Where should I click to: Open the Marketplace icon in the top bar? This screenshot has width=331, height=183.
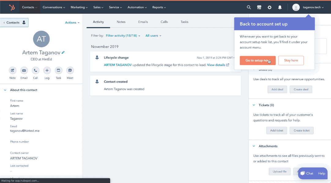[259, 7]
